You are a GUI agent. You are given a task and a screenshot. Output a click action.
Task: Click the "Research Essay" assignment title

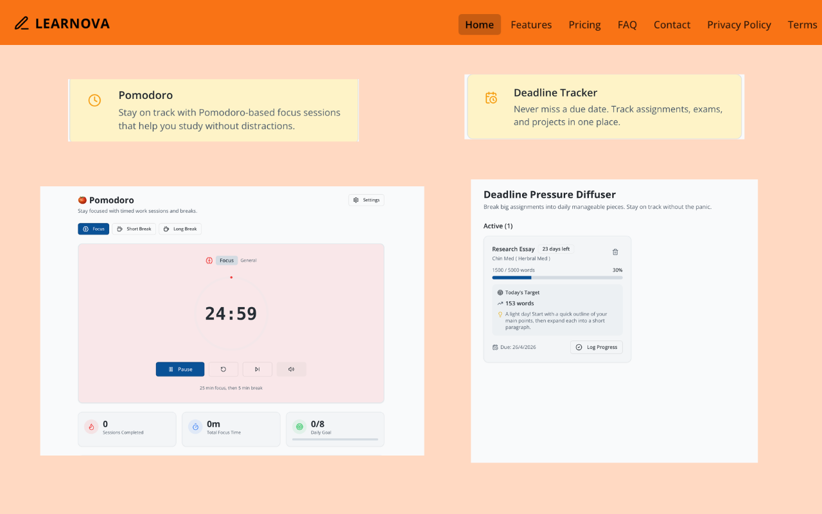(514, 249)
